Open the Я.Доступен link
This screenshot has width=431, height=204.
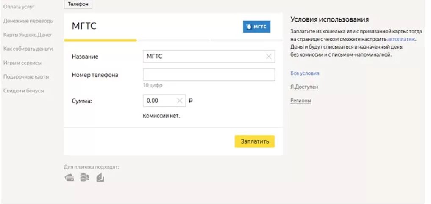coord(304,87)
